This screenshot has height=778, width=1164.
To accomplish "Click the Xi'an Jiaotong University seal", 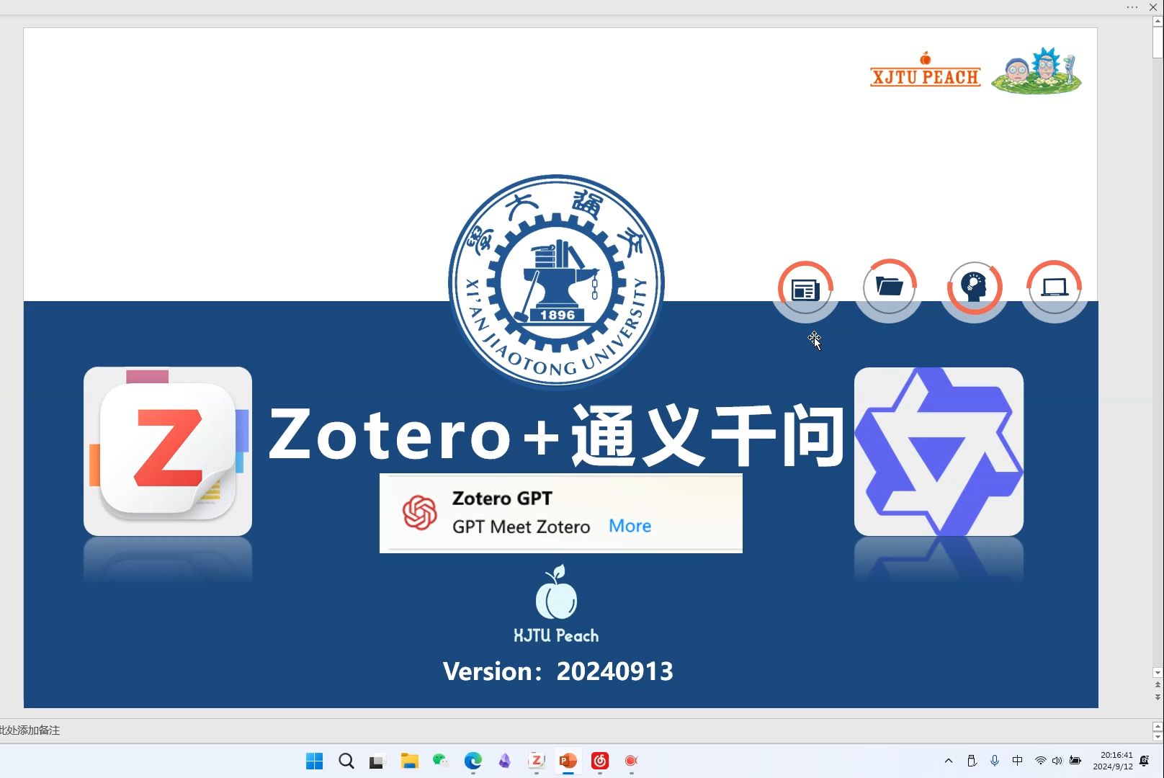I will coord(556,281).
